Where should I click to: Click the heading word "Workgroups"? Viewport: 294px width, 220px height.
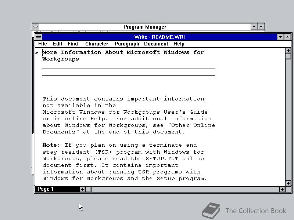61,59
